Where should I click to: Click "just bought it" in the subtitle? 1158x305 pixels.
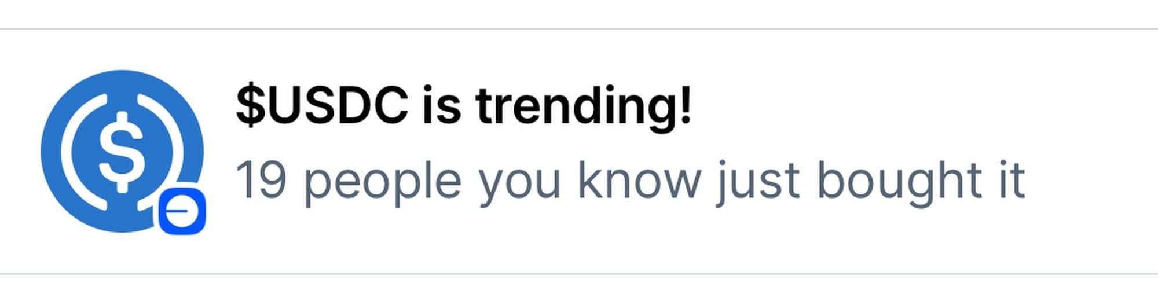pos(870,181)
